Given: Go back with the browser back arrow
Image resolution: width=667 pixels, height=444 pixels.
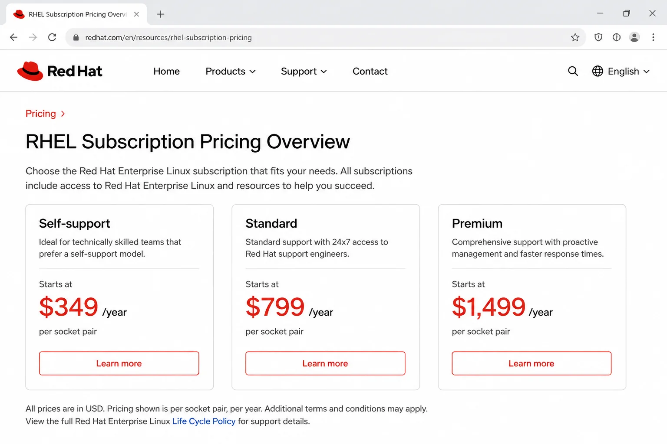Looking at the screenshot, I should pos(14,37).
